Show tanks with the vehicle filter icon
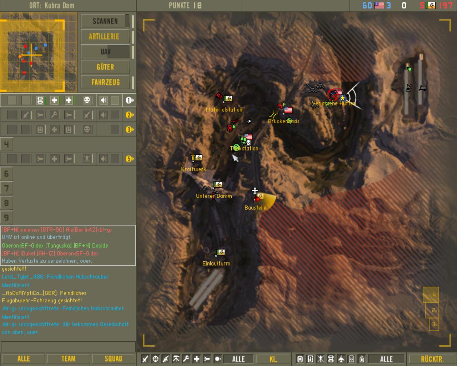457x366 pixels. click(300, 359)
